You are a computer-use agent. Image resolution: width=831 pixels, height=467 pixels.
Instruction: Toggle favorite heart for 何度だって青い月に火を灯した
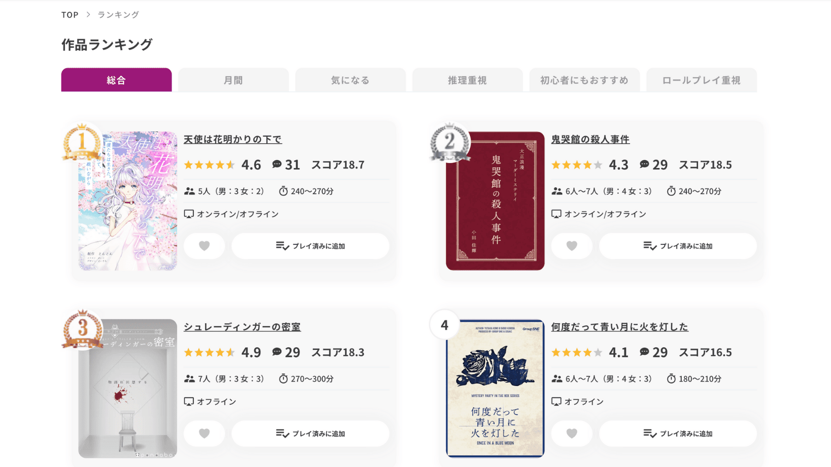point(572,433)
